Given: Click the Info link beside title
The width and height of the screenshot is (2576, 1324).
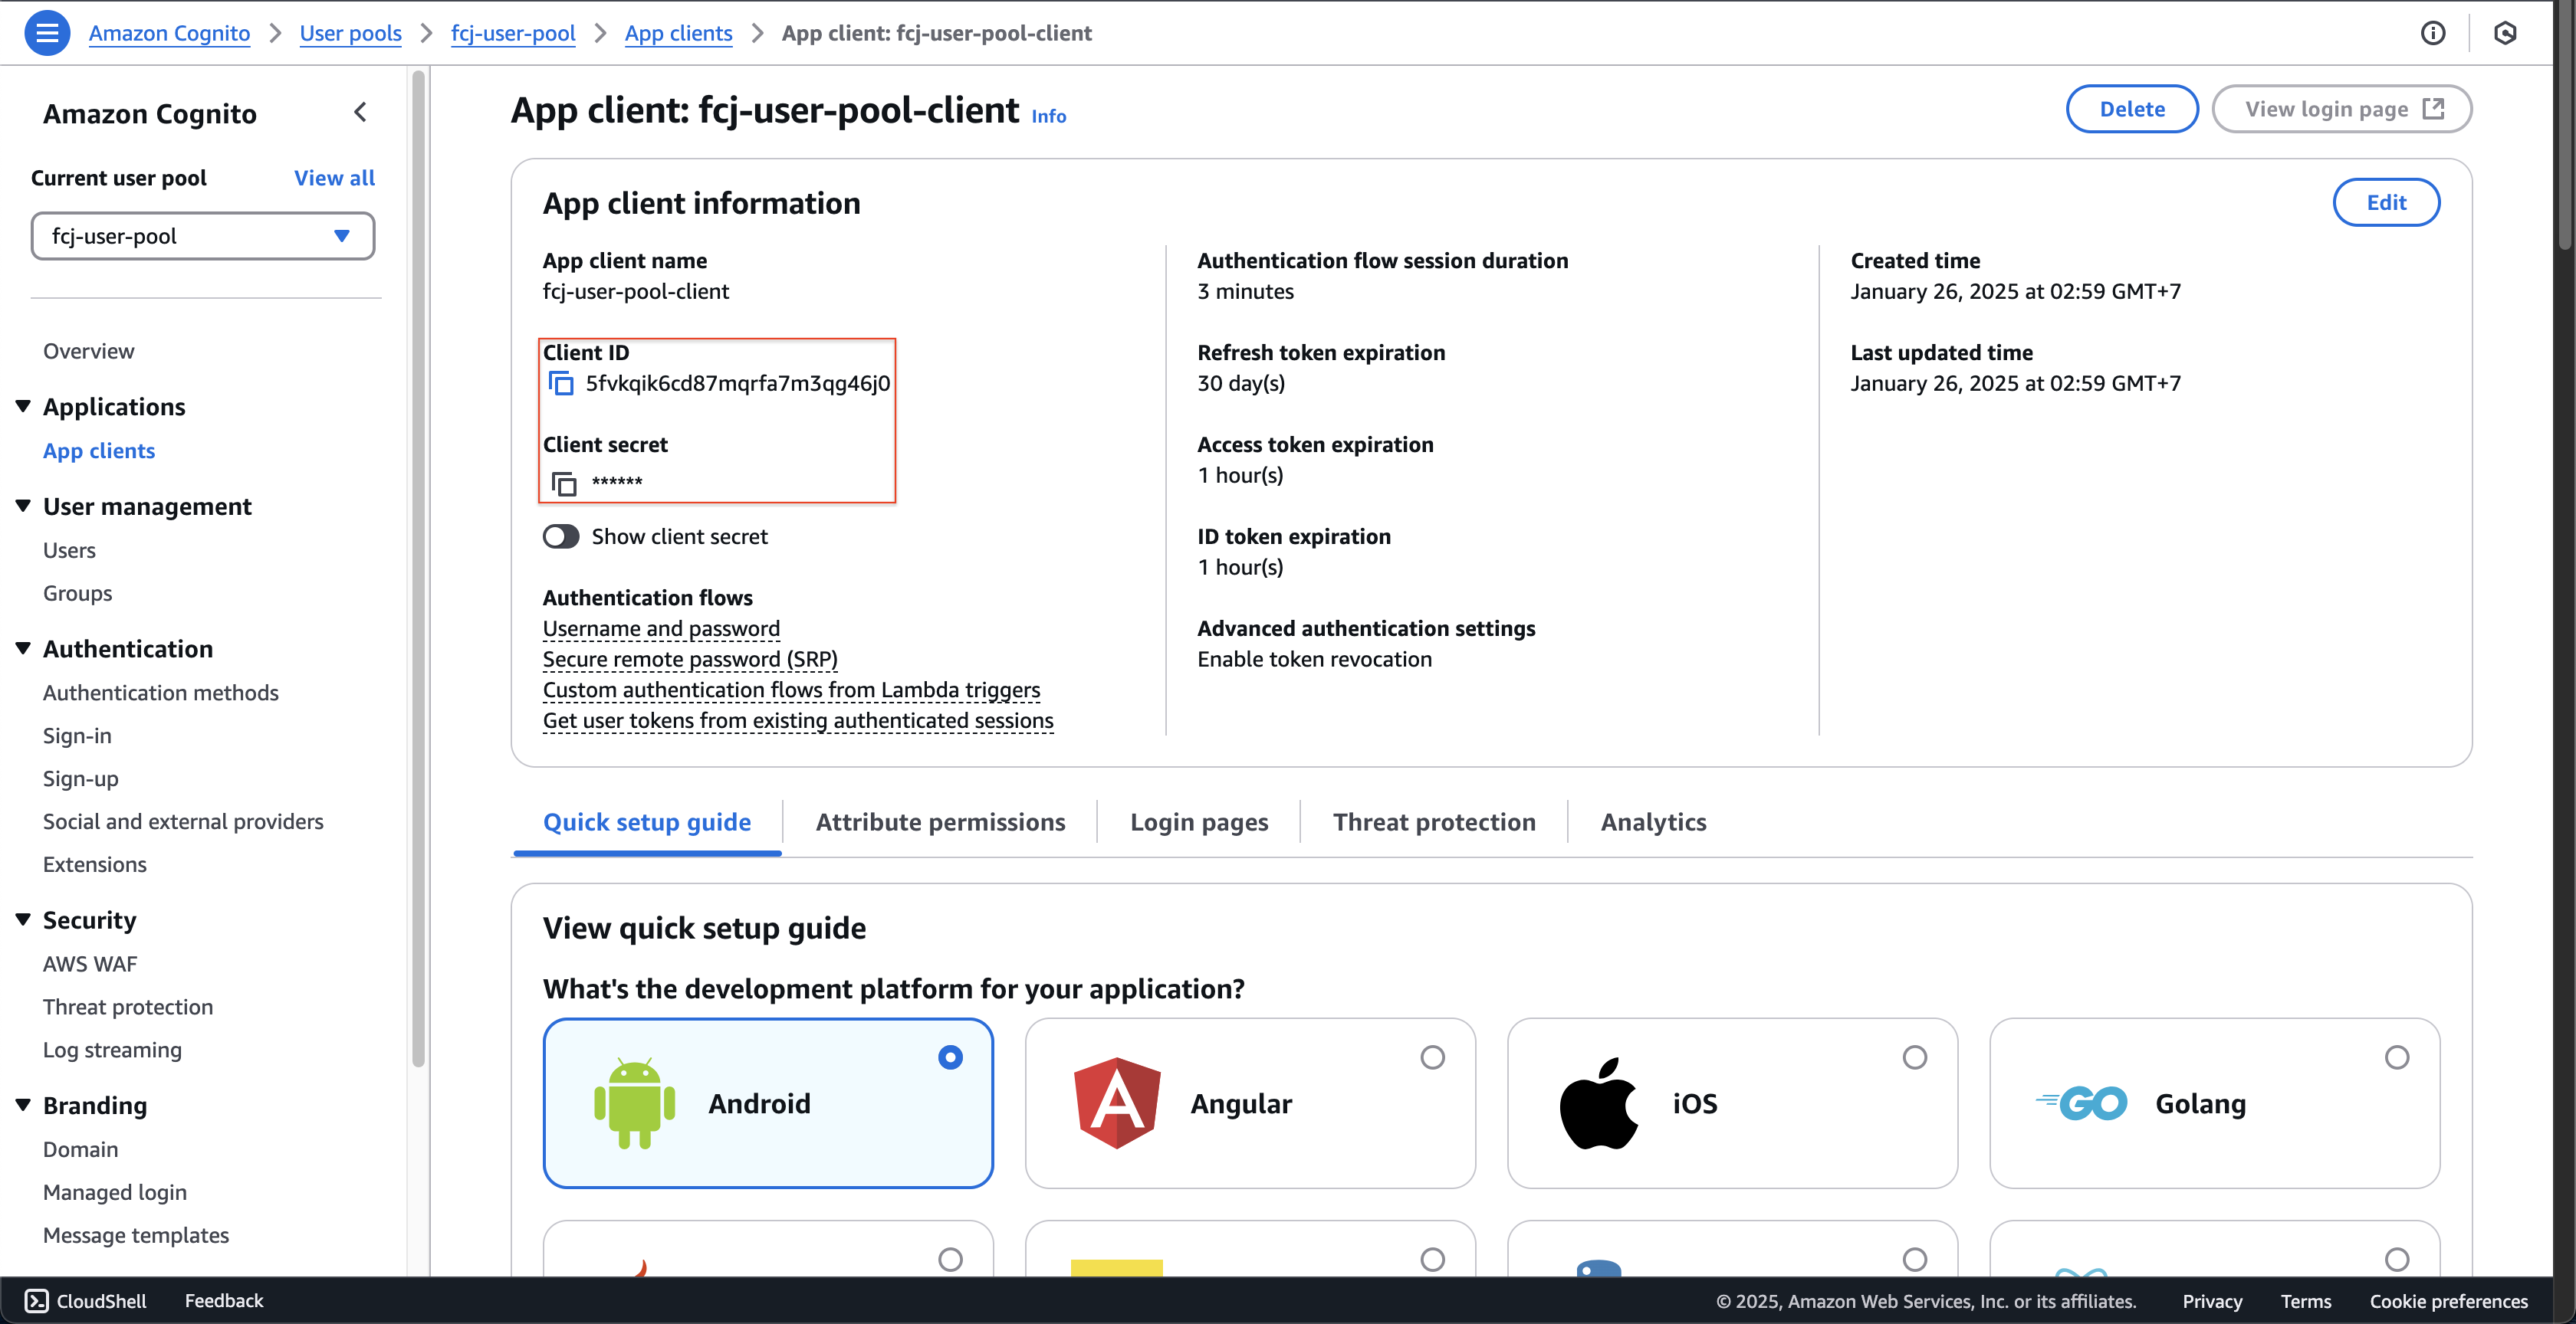Looking at the screenshot, I should (1049, 117).
